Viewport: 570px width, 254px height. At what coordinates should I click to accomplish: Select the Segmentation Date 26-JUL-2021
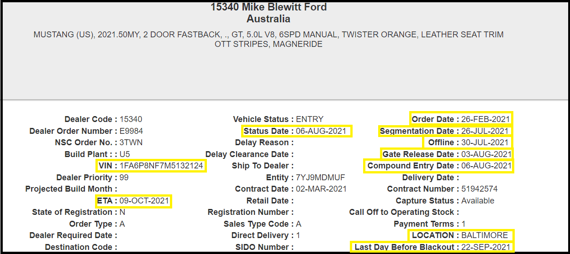click(485, 131)
